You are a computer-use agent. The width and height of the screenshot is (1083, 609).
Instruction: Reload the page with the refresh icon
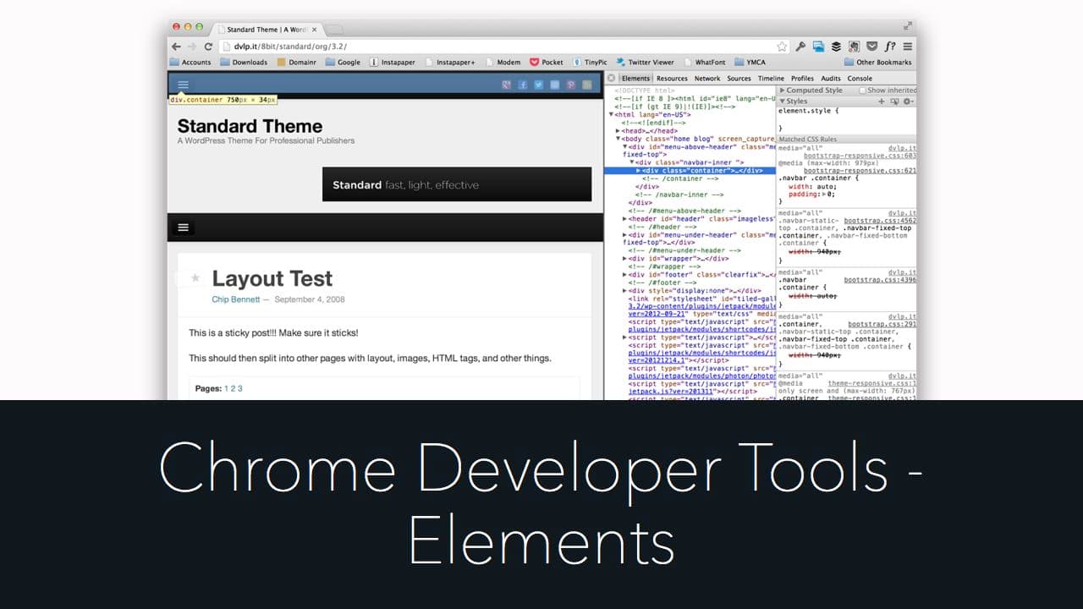point(208,47)
